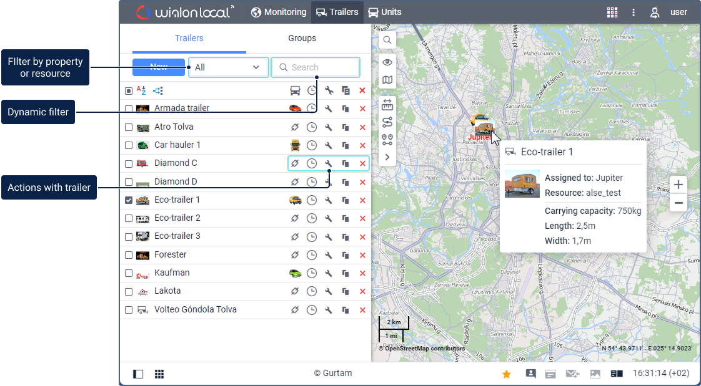701x386 pixels.
Task: Open assignment history clock for Atro Tolva
Action: click(311, 127)
